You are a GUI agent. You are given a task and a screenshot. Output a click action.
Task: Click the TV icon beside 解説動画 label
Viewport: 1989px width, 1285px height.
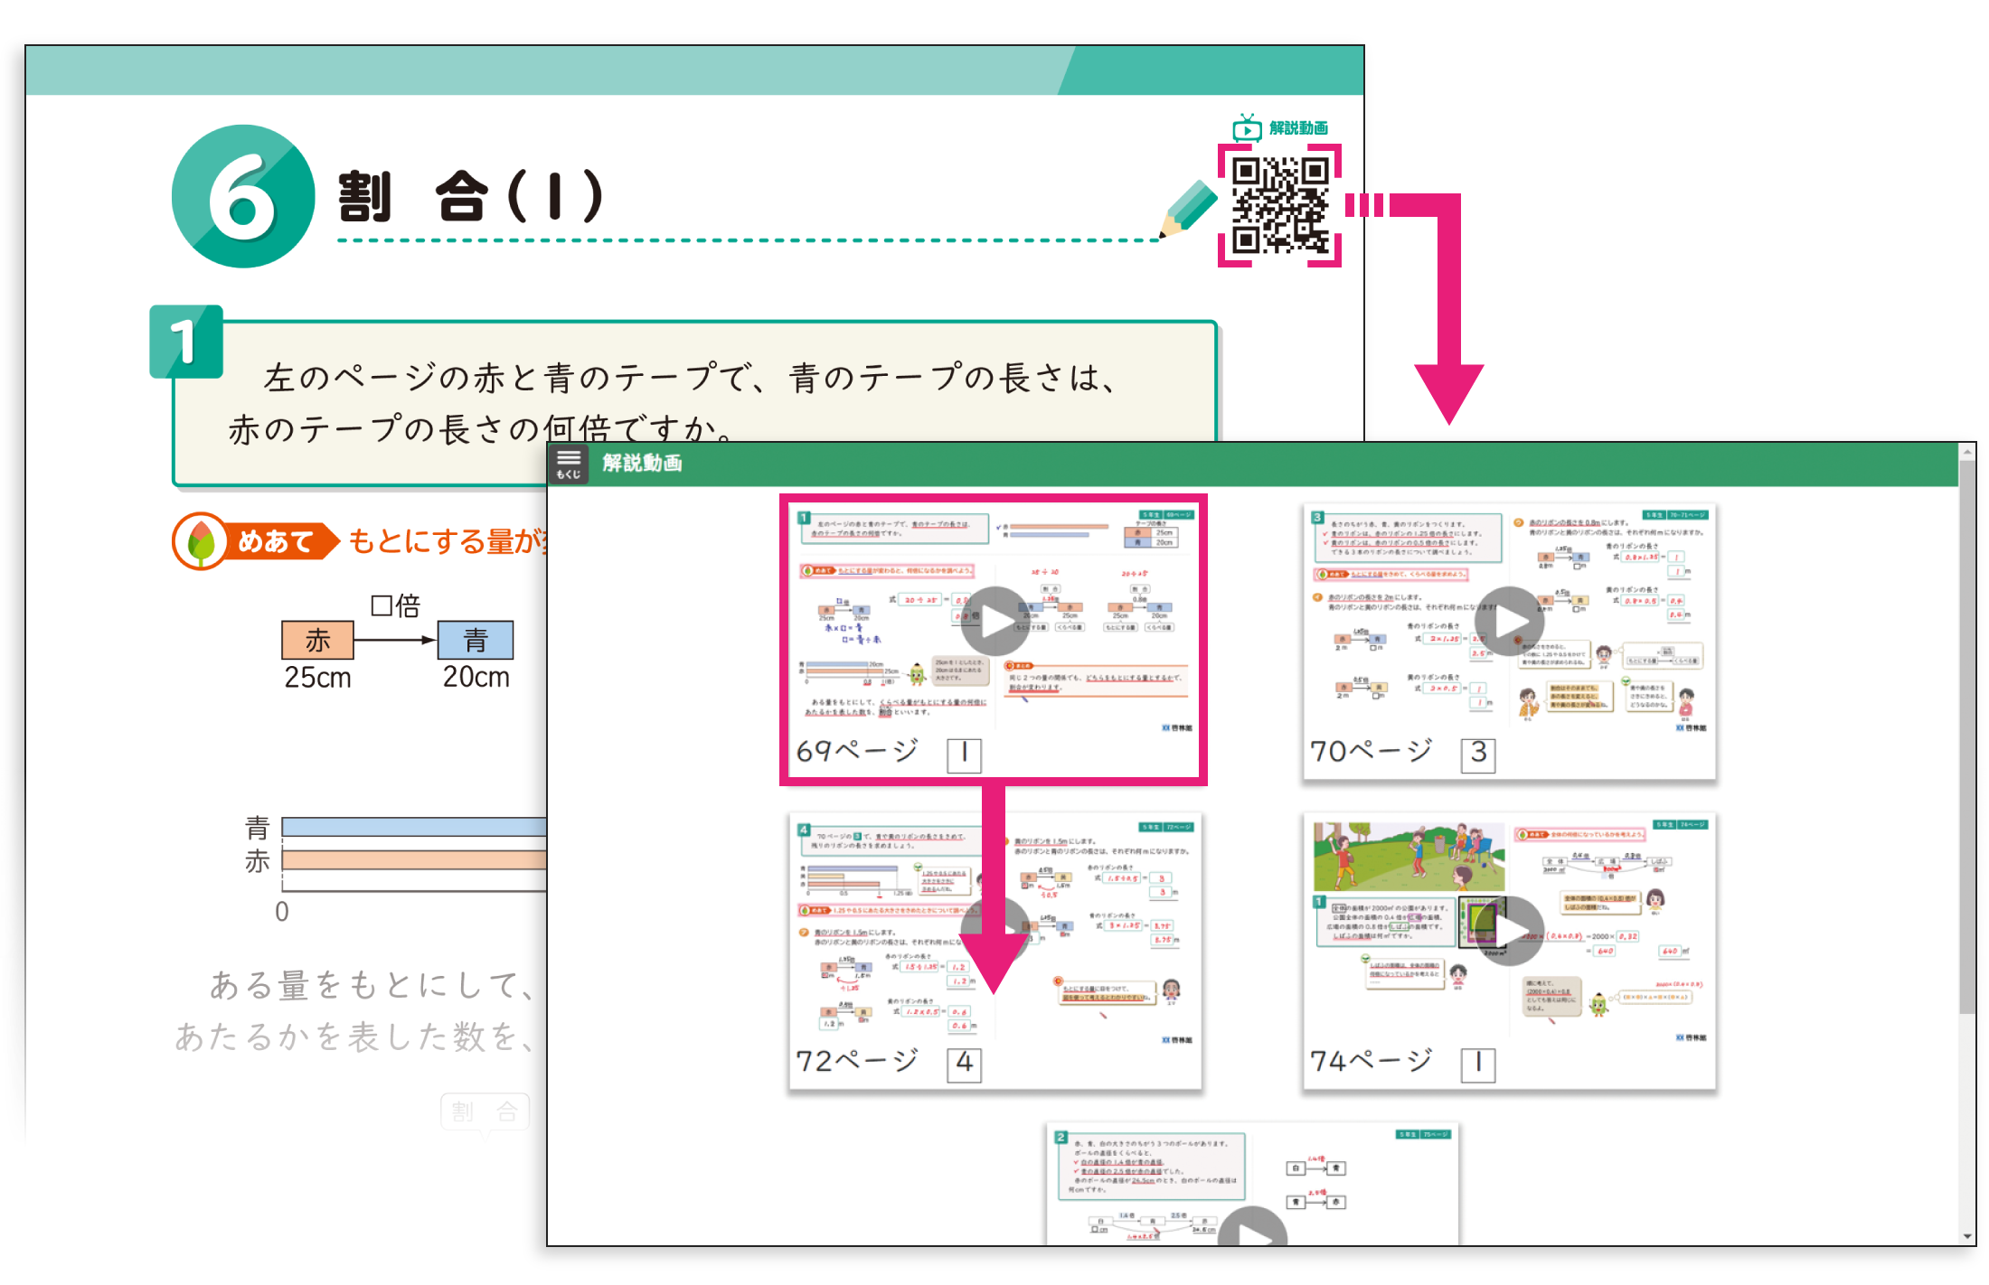pyautogui.click(x=1247, y=128)
